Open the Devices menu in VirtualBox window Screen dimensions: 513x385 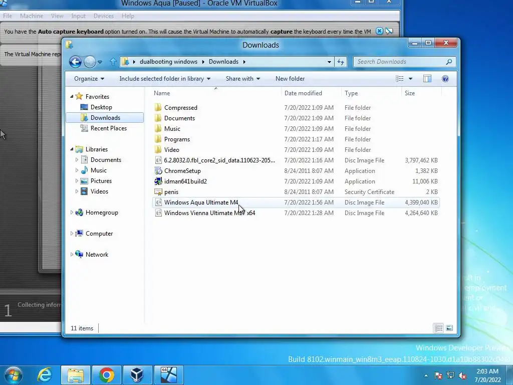click(x=103, y=16)
